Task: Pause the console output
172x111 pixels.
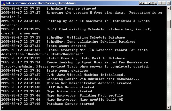Action: pos(146,3)
